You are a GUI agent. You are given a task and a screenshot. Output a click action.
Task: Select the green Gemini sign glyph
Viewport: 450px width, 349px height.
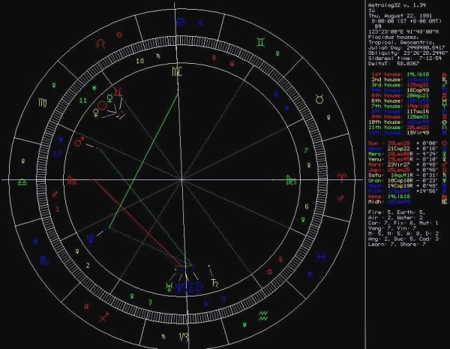[260, 43]
